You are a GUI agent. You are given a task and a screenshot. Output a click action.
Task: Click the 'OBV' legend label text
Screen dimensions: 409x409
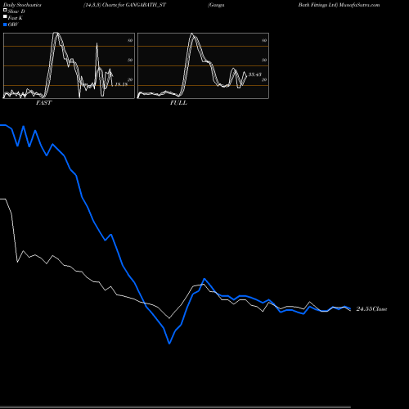[x=13, y=25]
